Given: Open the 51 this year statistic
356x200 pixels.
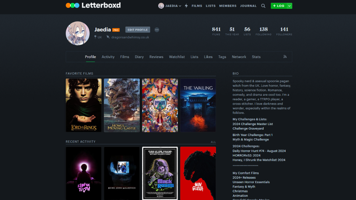Looking at the screenshot, I should pyautogui.click(x=232, y=31).
